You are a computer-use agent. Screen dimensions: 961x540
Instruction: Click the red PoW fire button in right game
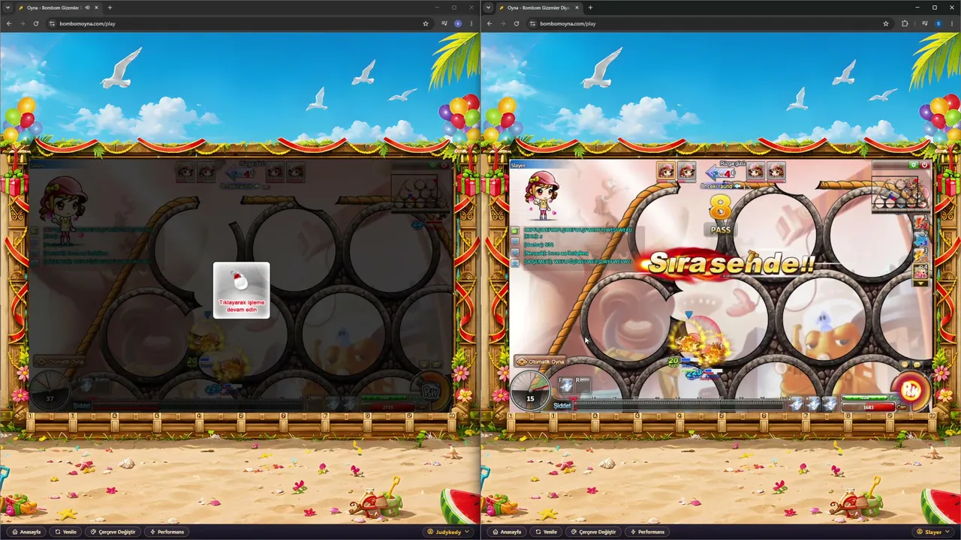coord(911,390)
